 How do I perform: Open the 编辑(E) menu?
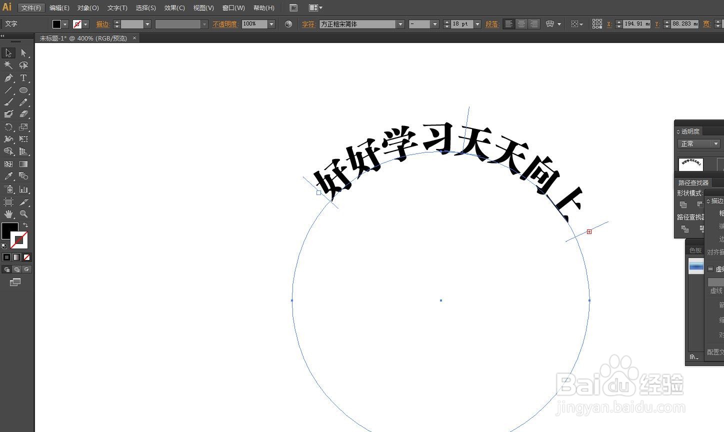[59, 7]
